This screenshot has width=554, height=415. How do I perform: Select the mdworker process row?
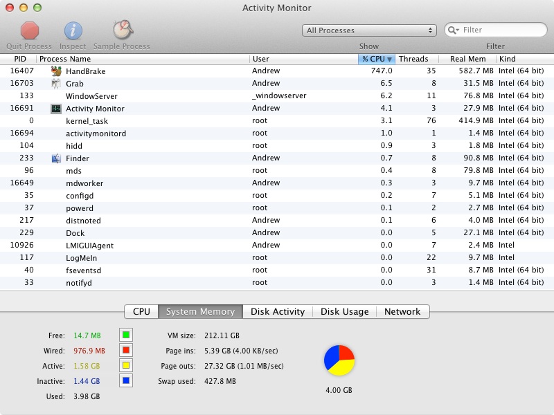point(277,183)
